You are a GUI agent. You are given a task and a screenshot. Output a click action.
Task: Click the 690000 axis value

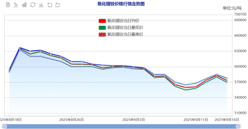point(240,20)
